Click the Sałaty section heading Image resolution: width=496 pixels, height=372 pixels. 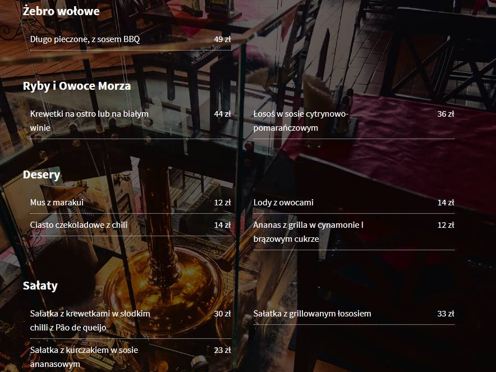coord(40,286)
